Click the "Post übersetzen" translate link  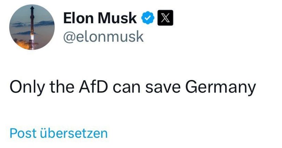click(59, 133)
